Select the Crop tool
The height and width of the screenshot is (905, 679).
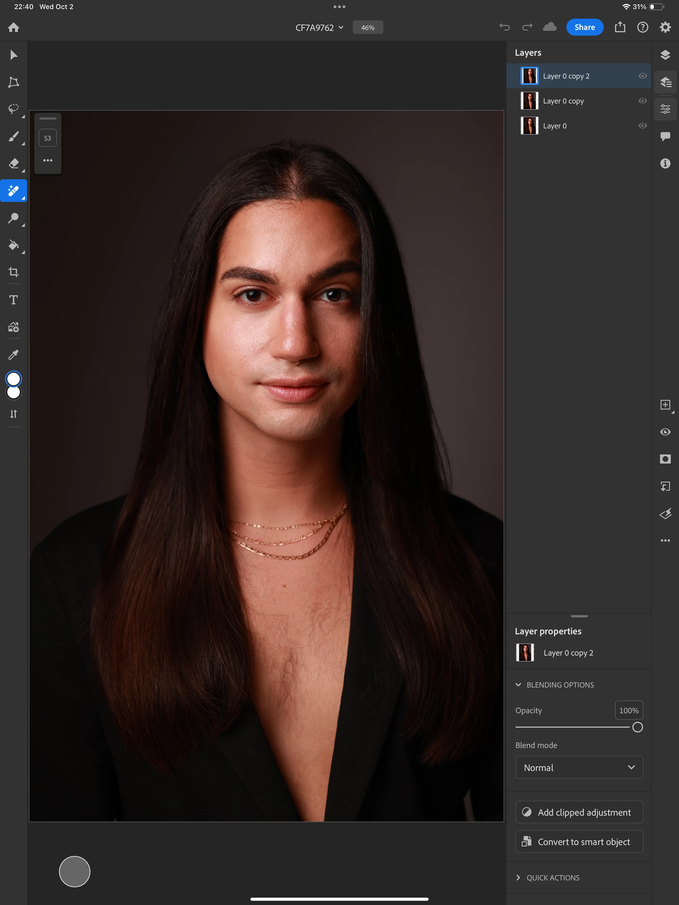tap(14, 272)
